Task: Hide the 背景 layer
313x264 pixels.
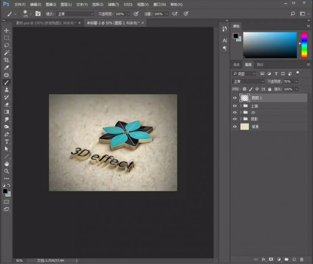Action: click(x=235, y=126)
